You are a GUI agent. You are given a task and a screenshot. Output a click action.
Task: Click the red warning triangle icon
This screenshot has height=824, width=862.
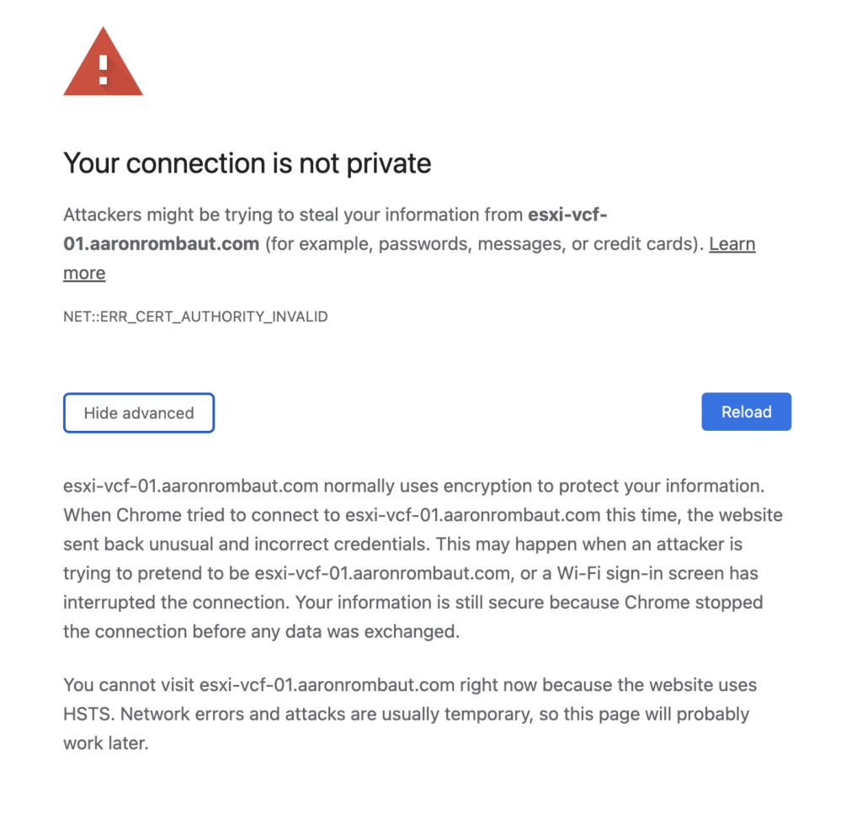tap(103, 63)
